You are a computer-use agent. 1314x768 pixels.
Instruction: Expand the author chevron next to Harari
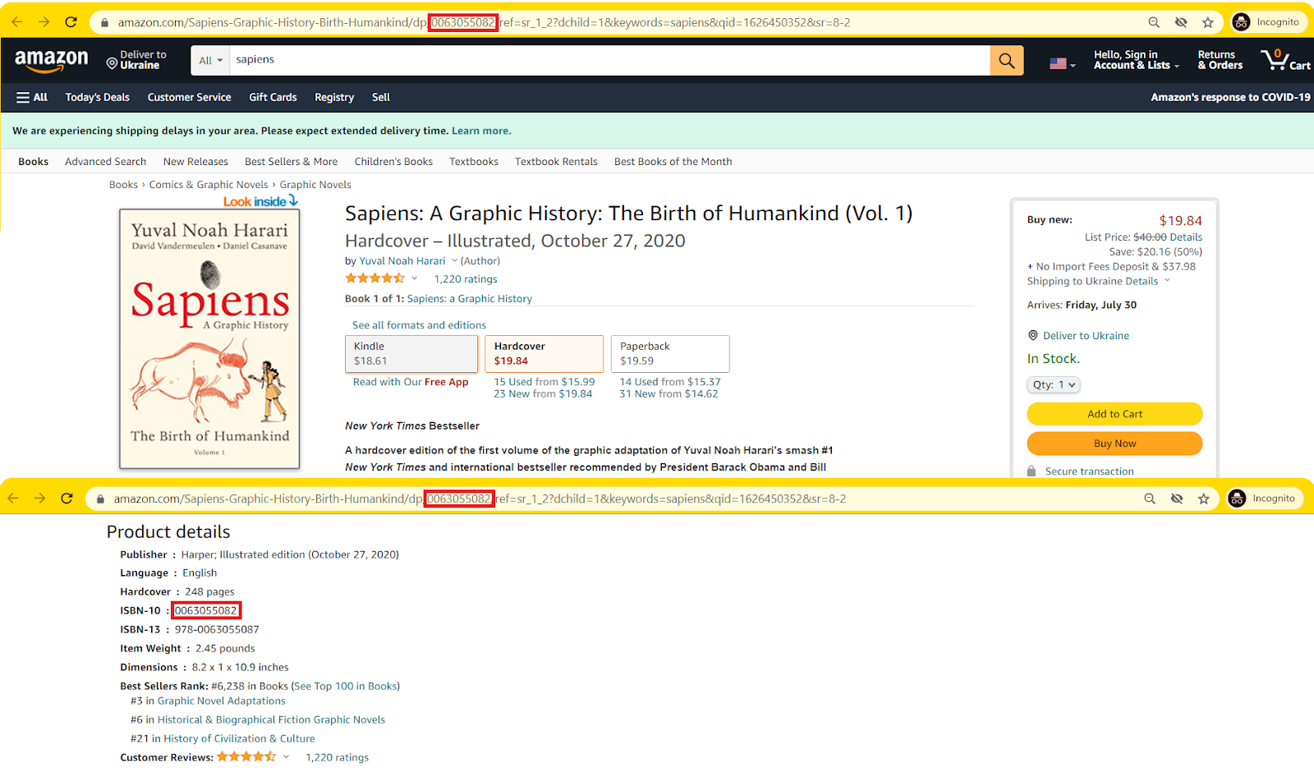click(454, 261)
